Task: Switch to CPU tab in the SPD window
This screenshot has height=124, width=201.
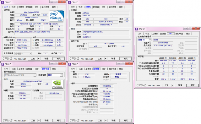Action: click(x=139, y=34)
